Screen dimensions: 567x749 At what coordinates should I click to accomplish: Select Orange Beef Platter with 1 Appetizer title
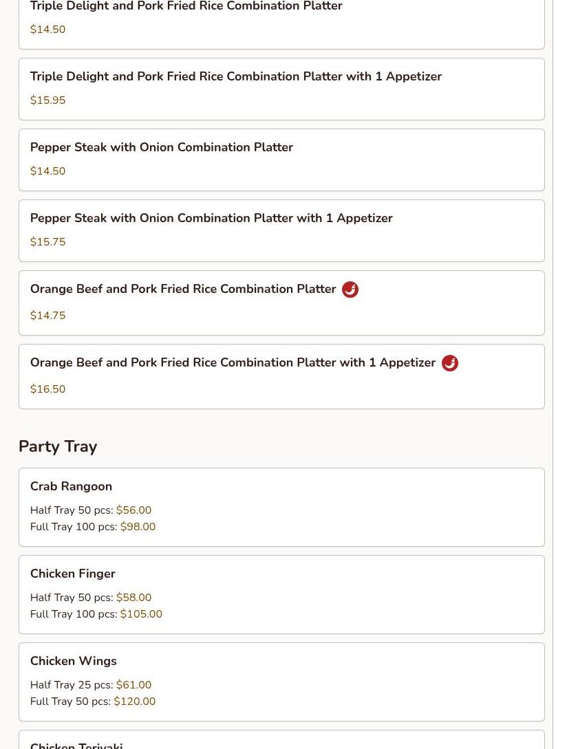233,362
